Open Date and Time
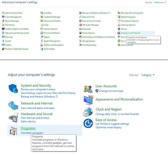168x155 pixels. click(x=88, y=17)
